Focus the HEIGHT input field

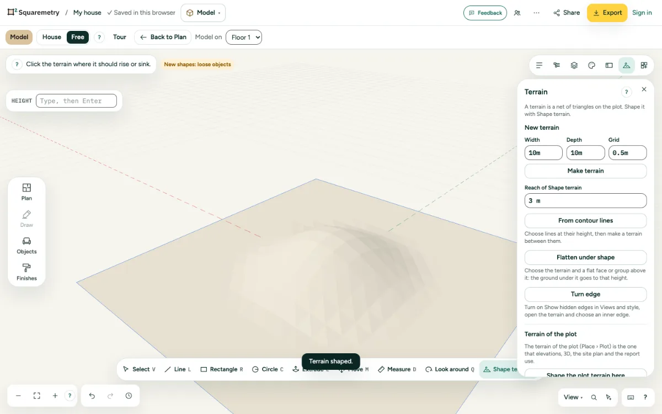pos(76,101)
